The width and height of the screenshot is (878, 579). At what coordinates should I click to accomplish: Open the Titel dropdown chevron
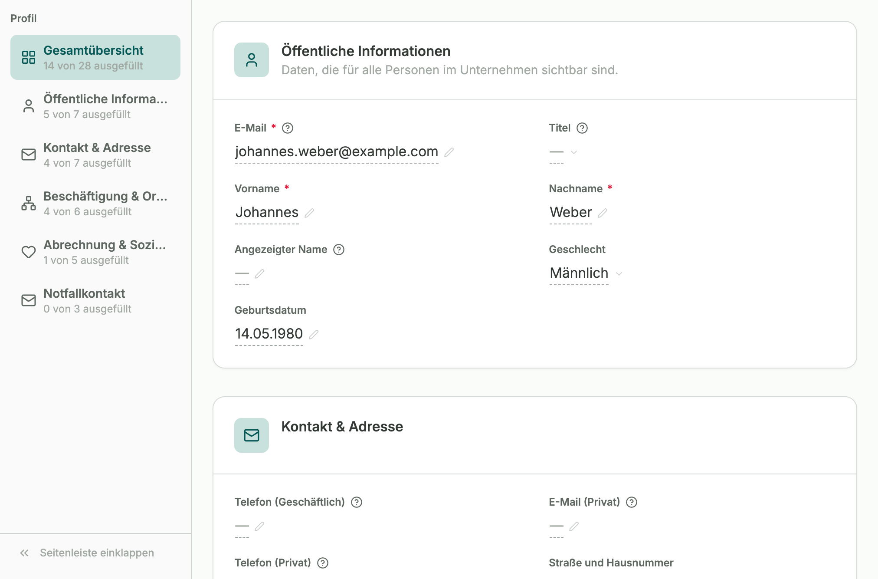coord(574,152)
